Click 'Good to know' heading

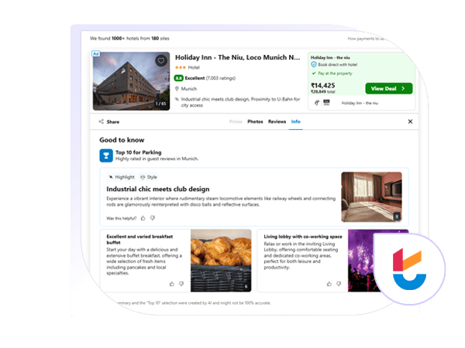click(122, 140)
